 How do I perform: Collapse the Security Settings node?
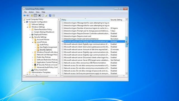click(30, 37)
